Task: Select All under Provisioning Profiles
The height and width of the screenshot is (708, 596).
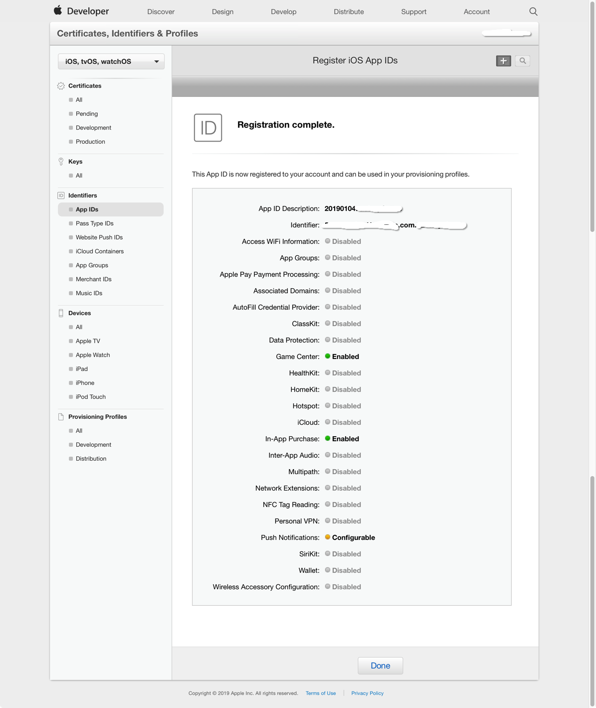Action: (79, 431)
